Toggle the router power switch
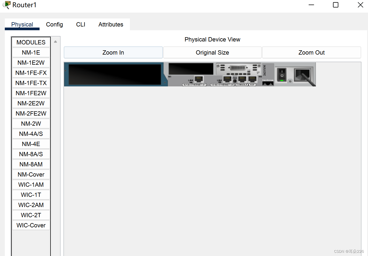 pyautogui.click(x=282, y=75)
